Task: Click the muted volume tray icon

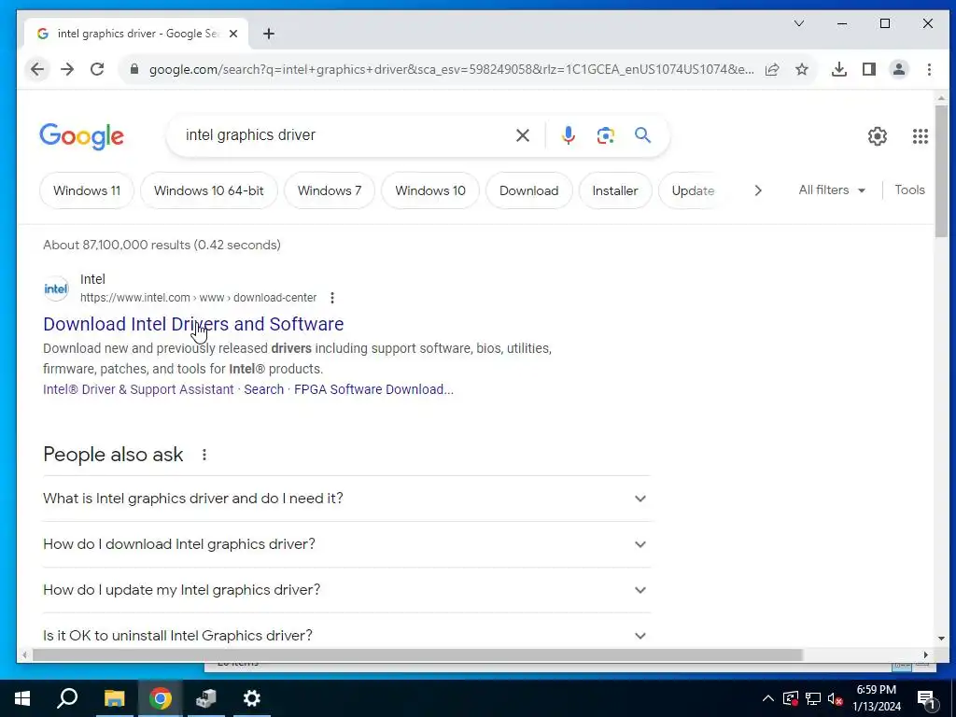Action: [835, 698]
